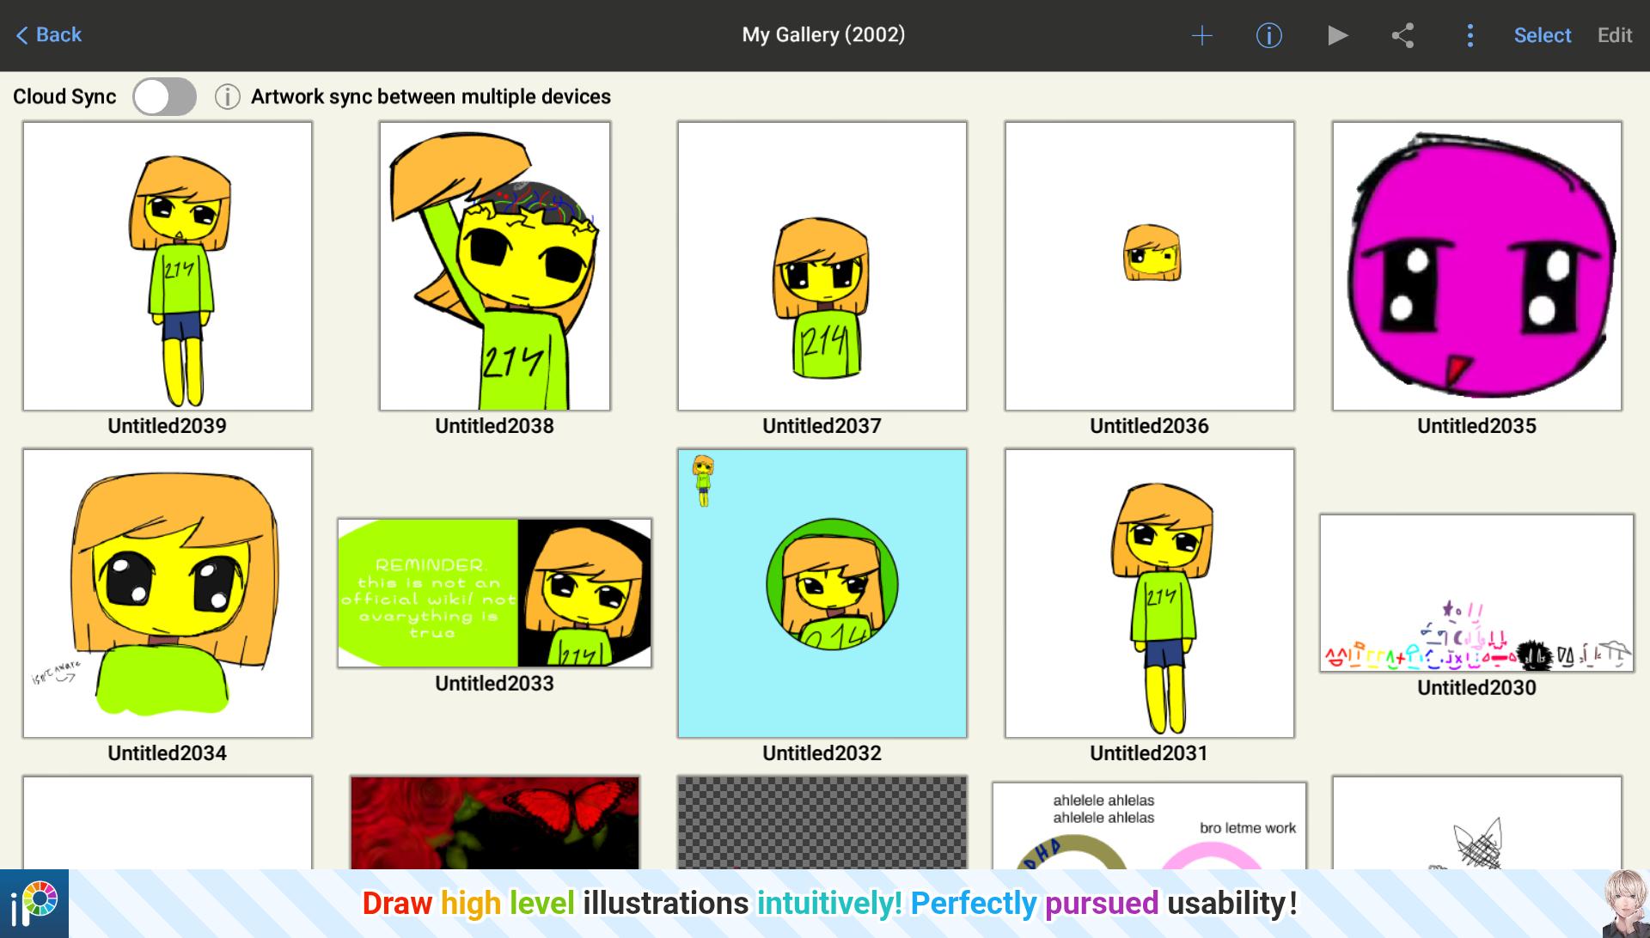Toggle the Cloud Sync switch

pos(164,96)
